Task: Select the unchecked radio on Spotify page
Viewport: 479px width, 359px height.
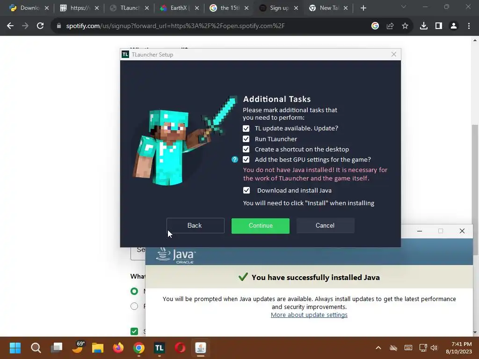Action: click(x=134, y=306)
